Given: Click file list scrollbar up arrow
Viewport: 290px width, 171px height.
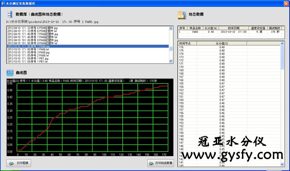Looking at the screenshot, I should click(171, 29).
